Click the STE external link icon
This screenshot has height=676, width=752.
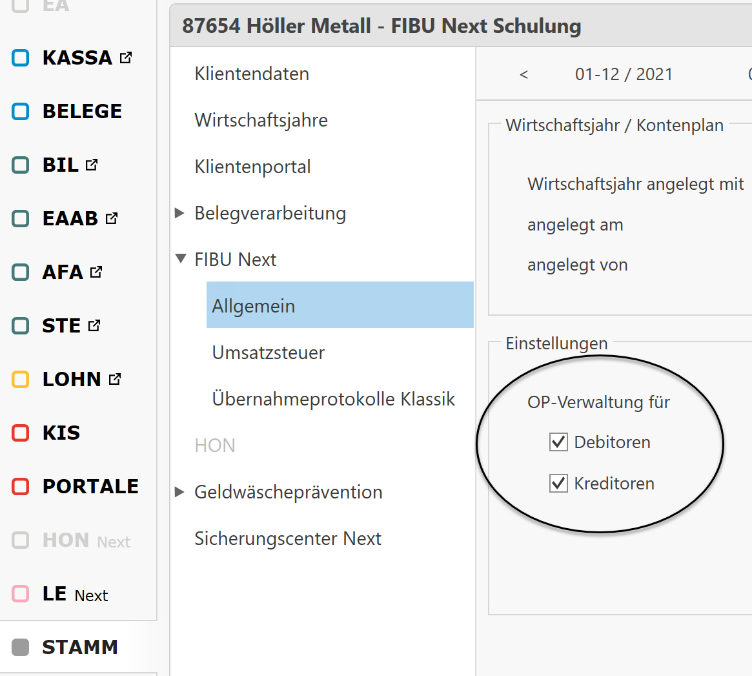click(x=94, y=325)
